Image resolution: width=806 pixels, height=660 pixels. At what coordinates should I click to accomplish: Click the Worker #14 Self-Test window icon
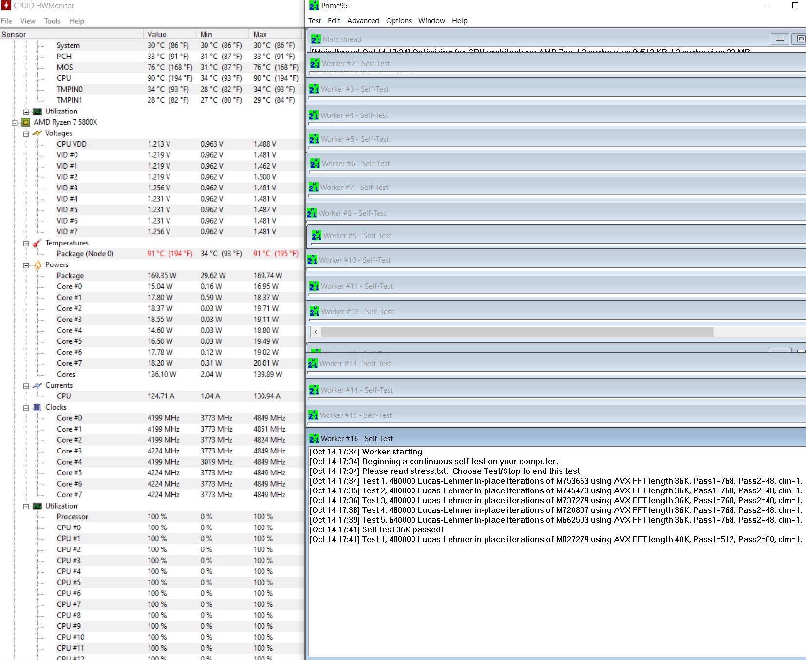[x=314, y=390]
